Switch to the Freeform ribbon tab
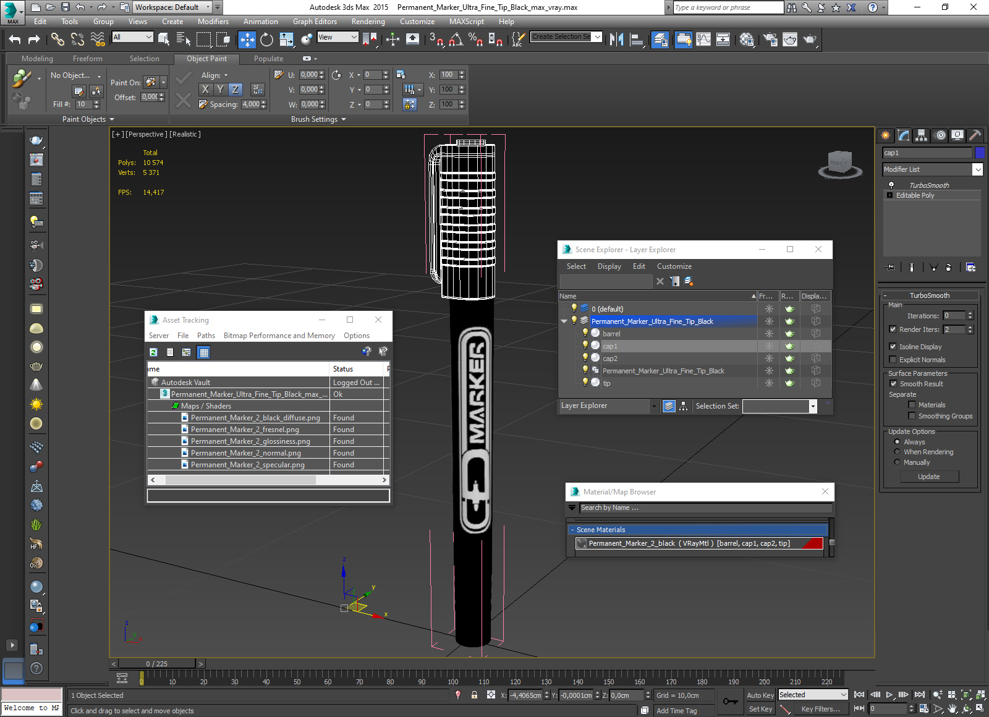Screen dimensions: 989x717 pos(88,59)
